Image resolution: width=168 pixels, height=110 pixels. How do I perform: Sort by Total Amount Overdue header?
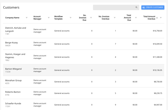[149, 18]
